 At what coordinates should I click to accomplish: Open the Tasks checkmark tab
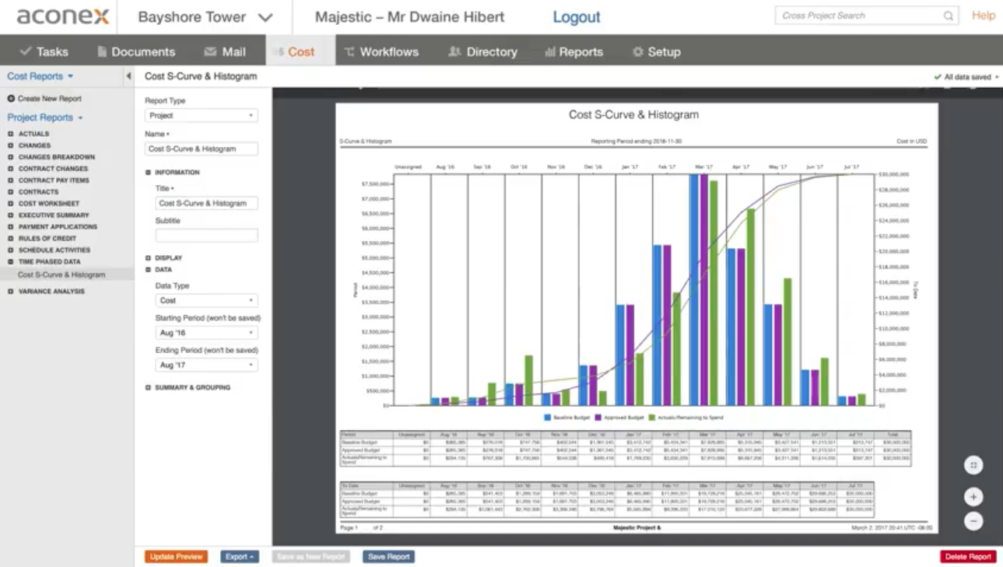coord(44,51)
